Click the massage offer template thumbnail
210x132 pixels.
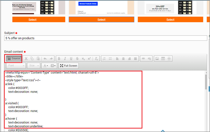(39, 7)
